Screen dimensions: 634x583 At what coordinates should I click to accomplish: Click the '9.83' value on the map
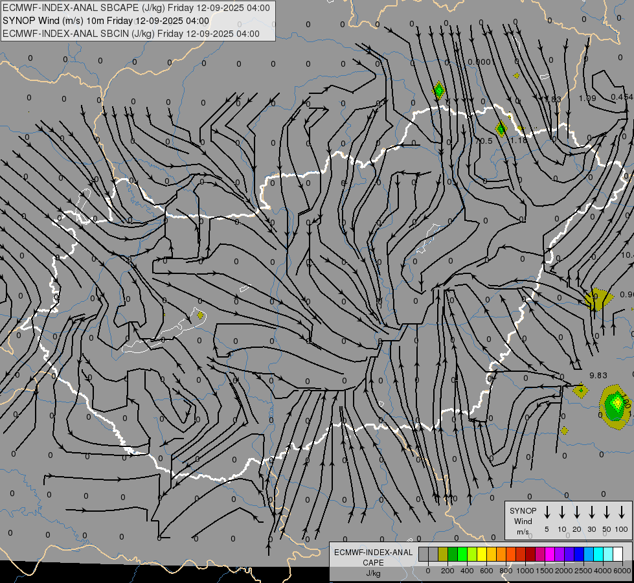[598, 376]
